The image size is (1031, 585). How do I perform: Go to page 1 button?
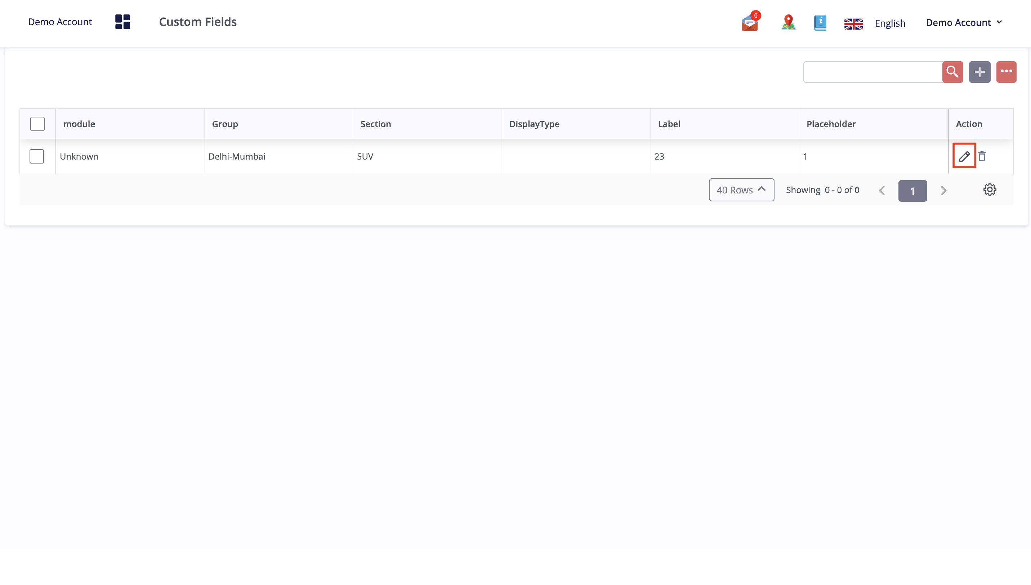912,191
